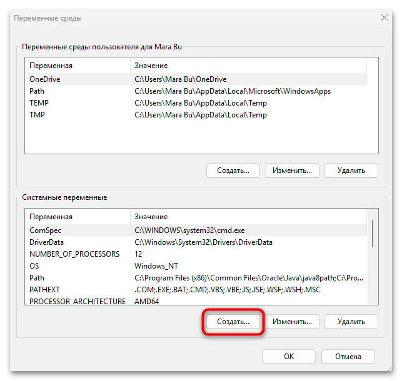Click Создать under user variables

(233, 170)
